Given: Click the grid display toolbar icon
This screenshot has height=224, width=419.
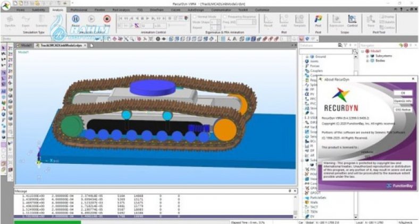Looking at the screenshot, I should (223, 39).
